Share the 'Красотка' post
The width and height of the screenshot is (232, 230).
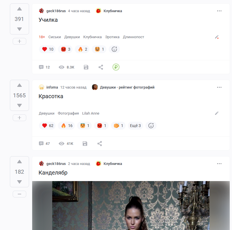(x=100, y=143)
